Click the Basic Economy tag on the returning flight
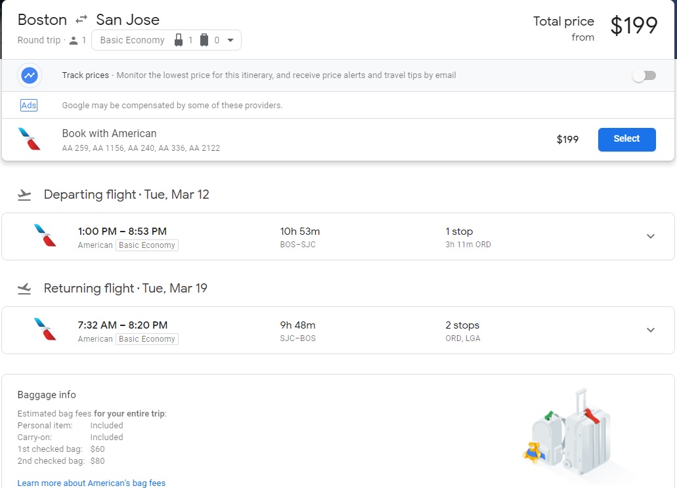Viewport: 677px width, 488px height. 147,339
